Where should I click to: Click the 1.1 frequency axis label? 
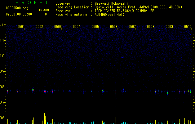2,40
